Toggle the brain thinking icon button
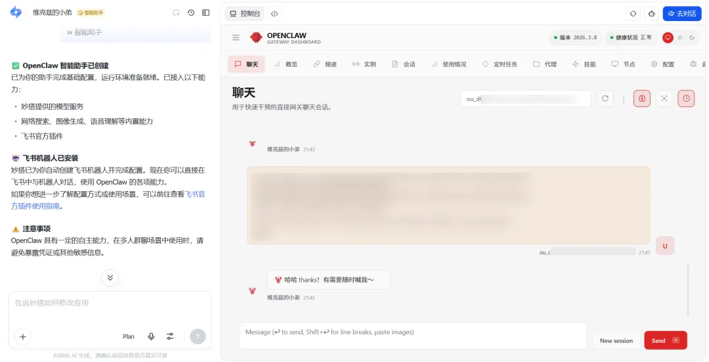 pos(641,98)
